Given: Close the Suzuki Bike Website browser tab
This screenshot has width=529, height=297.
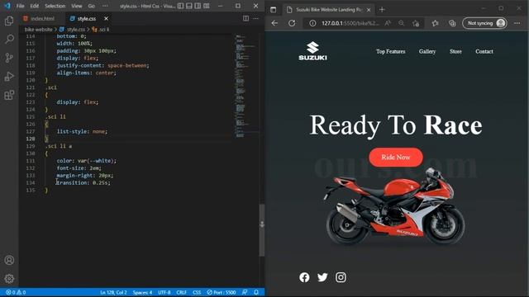Looking at the screenshot, I should (369, 10).
